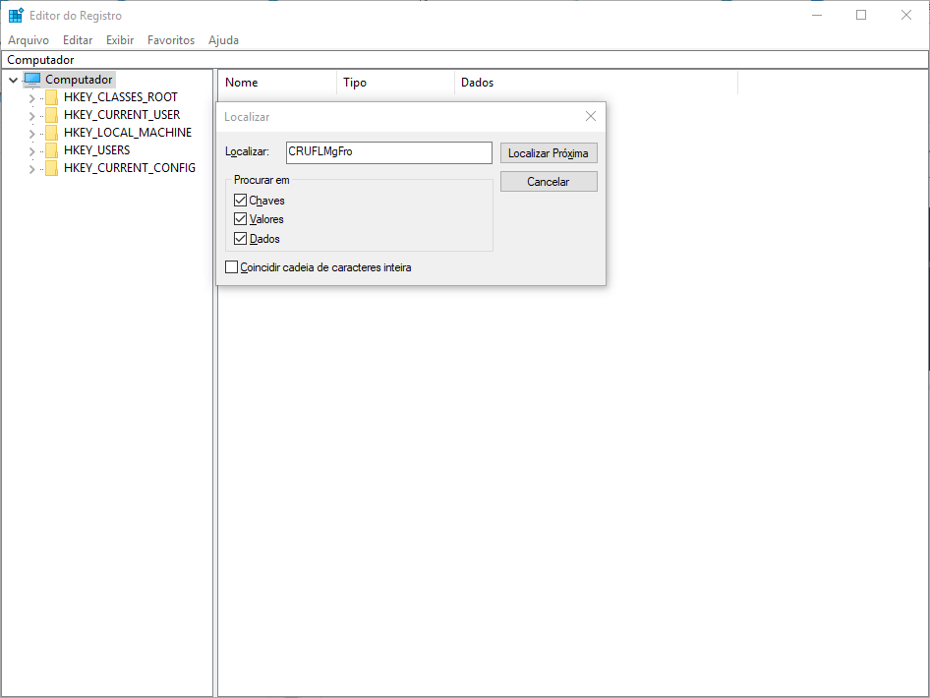Image resolution: width=930 pixels, height=698 pixels.
Task: Click the Tipo column header
Action: tap(395, 83)
